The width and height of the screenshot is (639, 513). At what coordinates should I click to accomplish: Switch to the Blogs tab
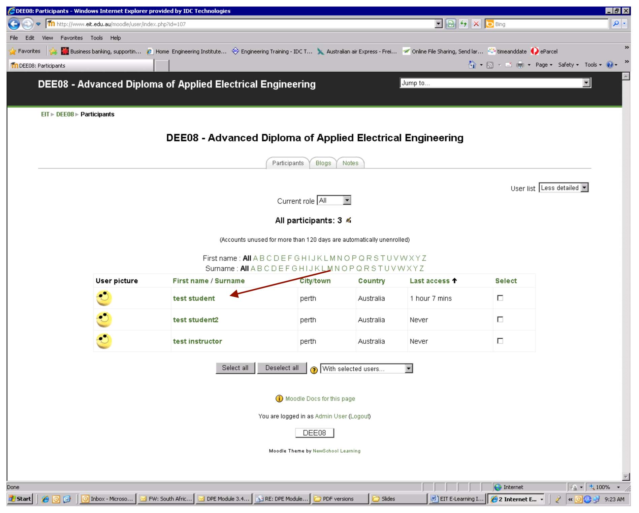tap(323, 163)
